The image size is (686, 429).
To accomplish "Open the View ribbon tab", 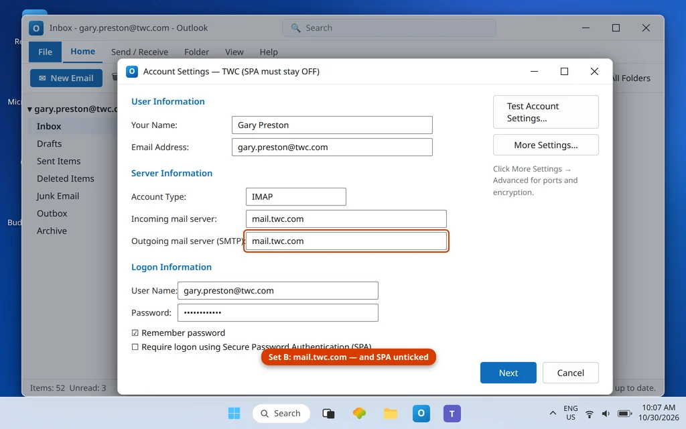I will pyautogui.click(x=234, y=52).
